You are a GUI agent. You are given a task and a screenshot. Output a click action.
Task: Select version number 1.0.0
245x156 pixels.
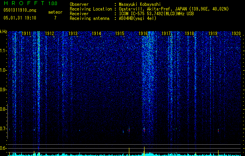pos(53,4)
